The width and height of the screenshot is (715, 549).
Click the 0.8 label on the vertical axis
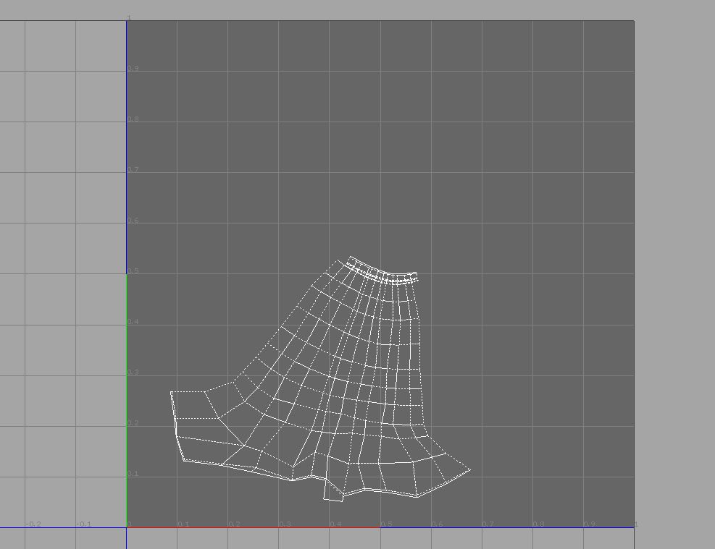[x=133, y=119]
